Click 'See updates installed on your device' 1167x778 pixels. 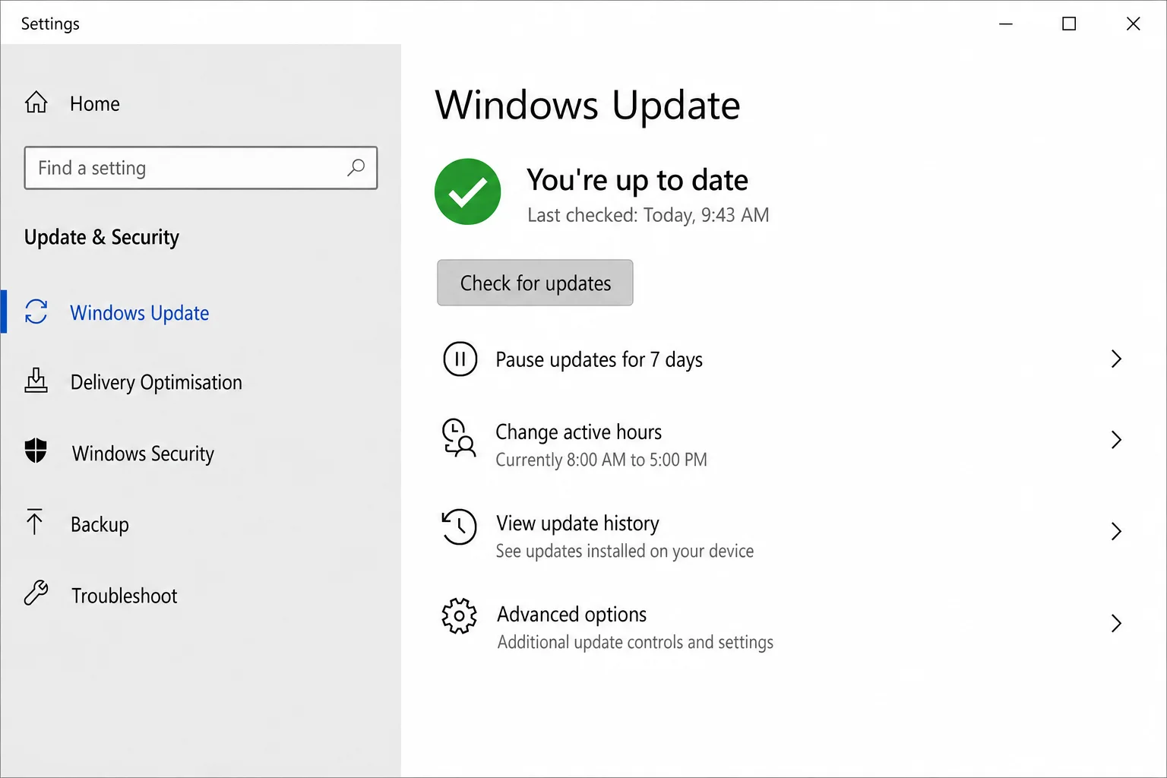[625, 551]
